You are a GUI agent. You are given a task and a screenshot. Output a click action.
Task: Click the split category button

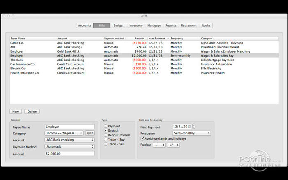click(90, 133)
